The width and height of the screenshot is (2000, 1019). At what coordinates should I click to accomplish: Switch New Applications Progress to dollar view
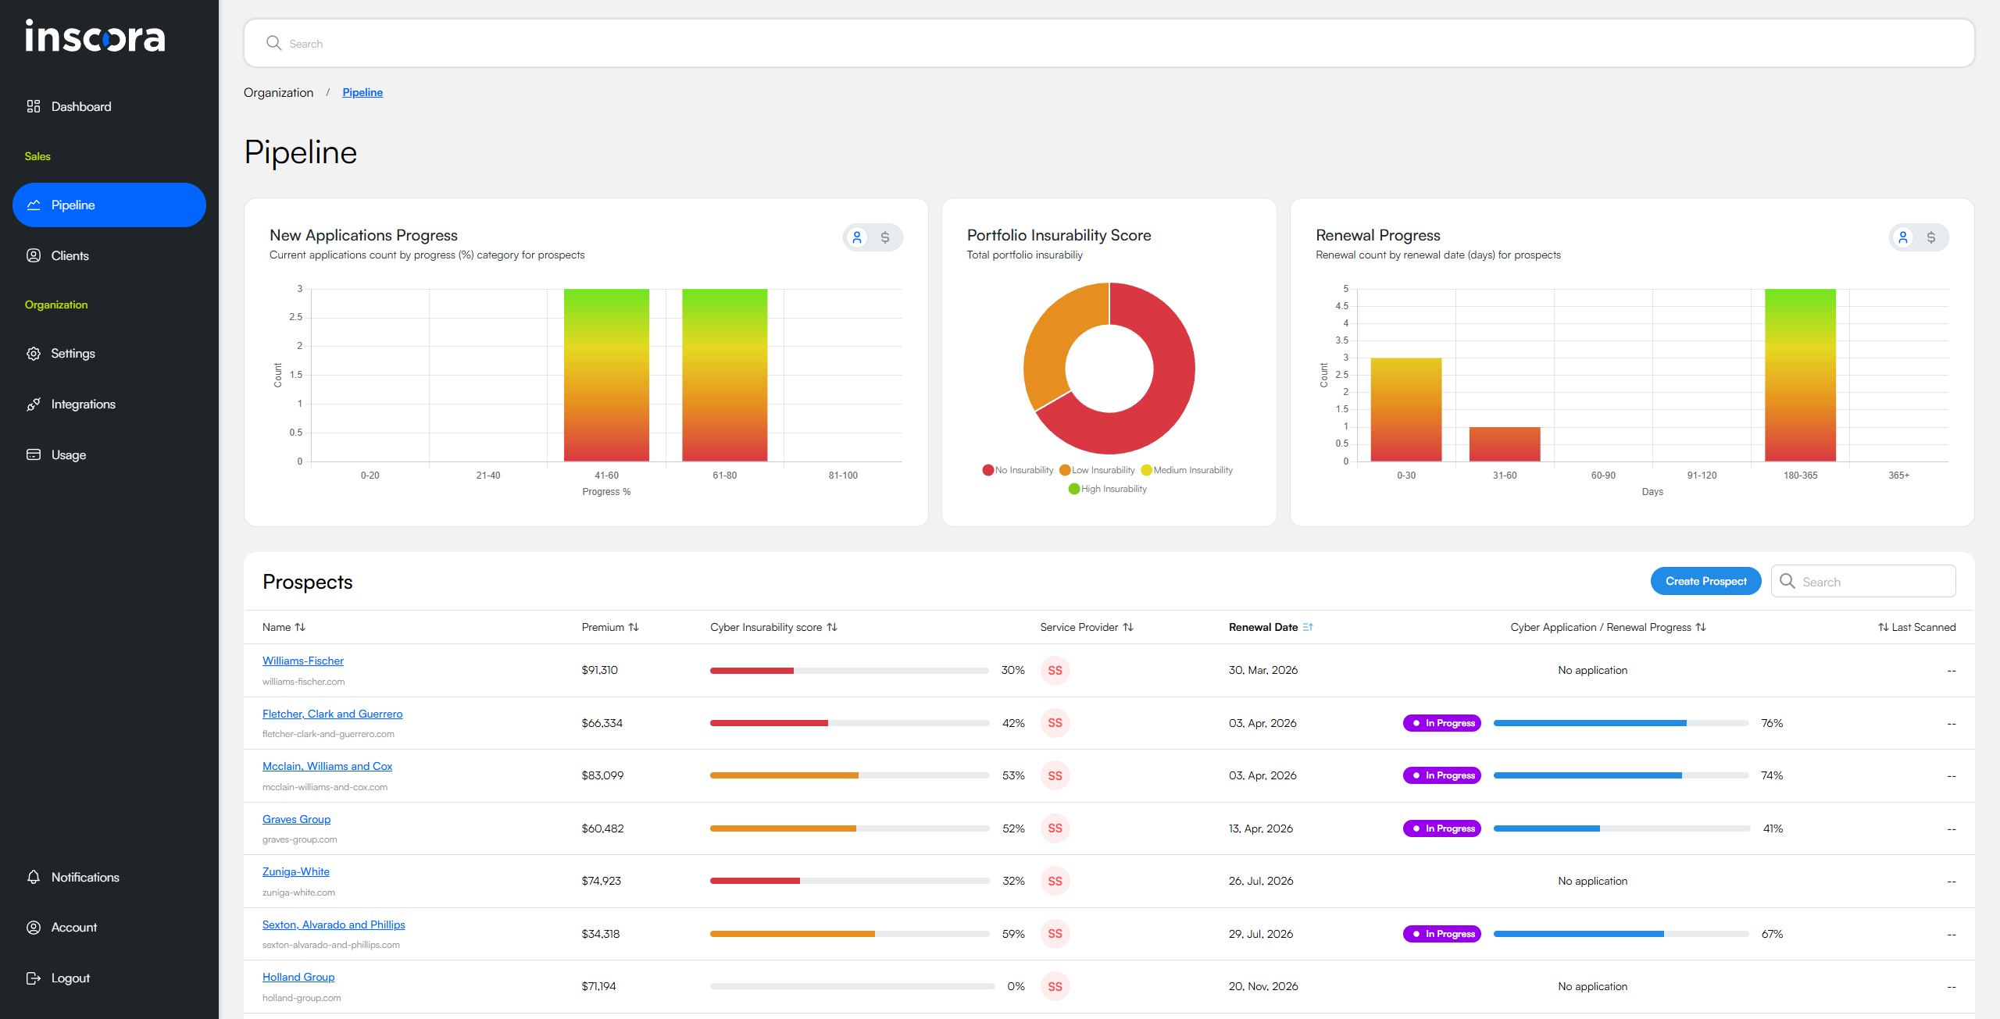885,237
